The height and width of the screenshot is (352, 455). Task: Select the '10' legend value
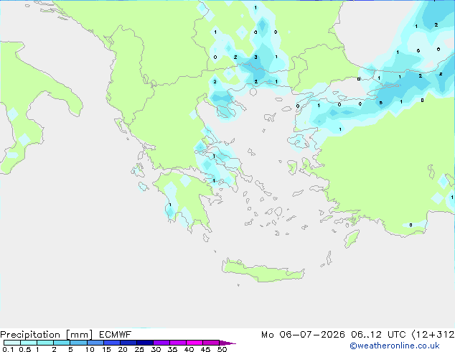click(90, 349)
